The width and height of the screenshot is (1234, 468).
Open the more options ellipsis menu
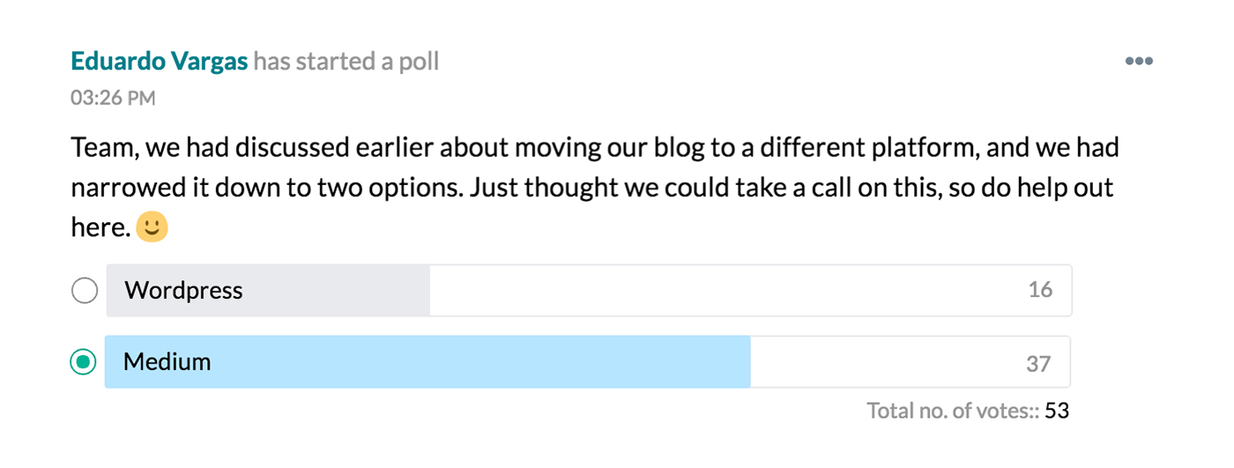point(1139,62)
